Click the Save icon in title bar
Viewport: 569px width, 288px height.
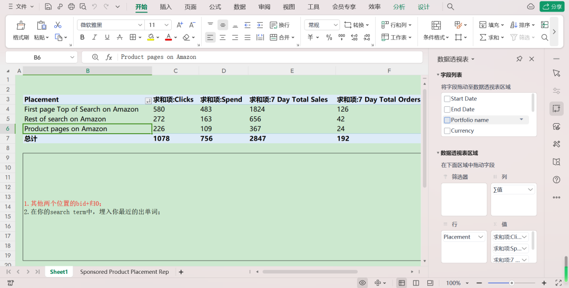(48, 6)
